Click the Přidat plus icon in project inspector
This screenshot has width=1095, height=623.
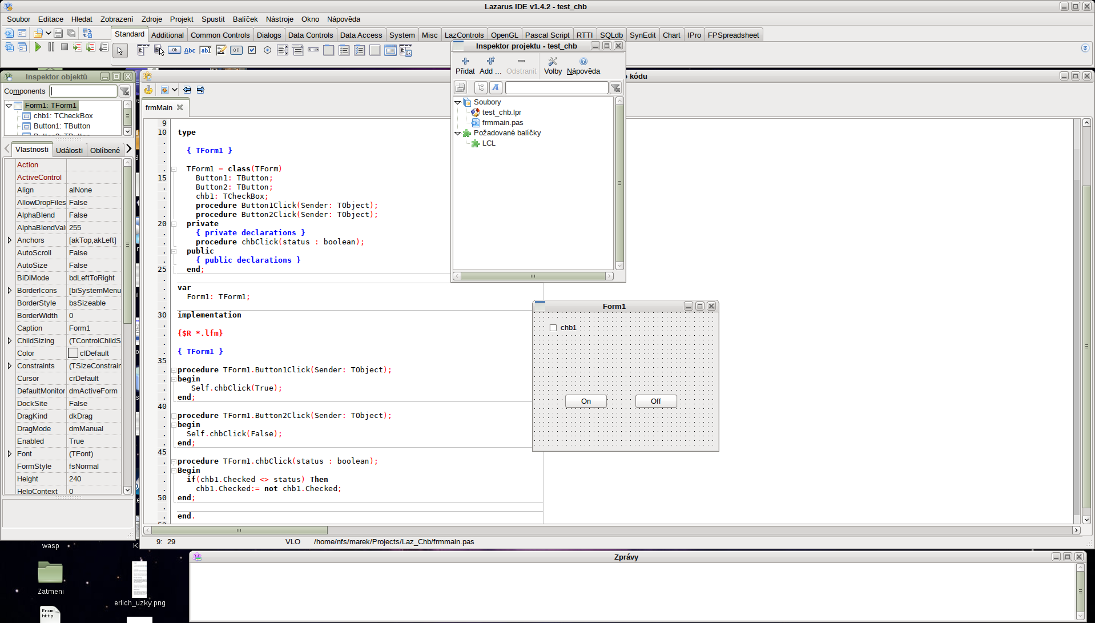pyautogui.click(x=465, y=62)
